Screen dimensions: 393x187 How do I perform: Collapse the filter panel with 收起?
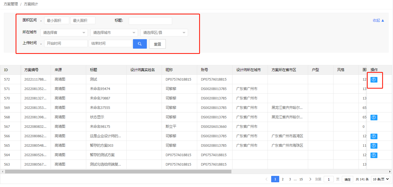click(378, 20)
